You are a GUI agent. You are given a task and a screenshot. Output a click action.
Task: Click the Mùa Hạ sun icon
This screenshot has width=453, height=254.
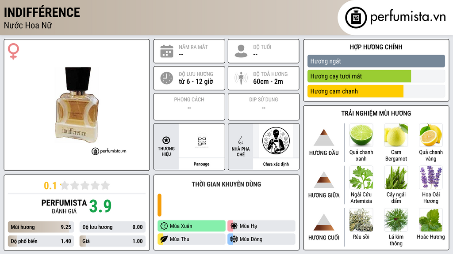click(x=234, y=226)
